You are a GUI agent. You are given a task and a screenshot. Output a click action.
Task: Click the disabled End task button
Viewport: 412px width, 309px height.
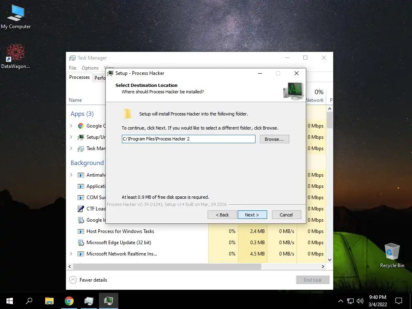tap(313, 280)
